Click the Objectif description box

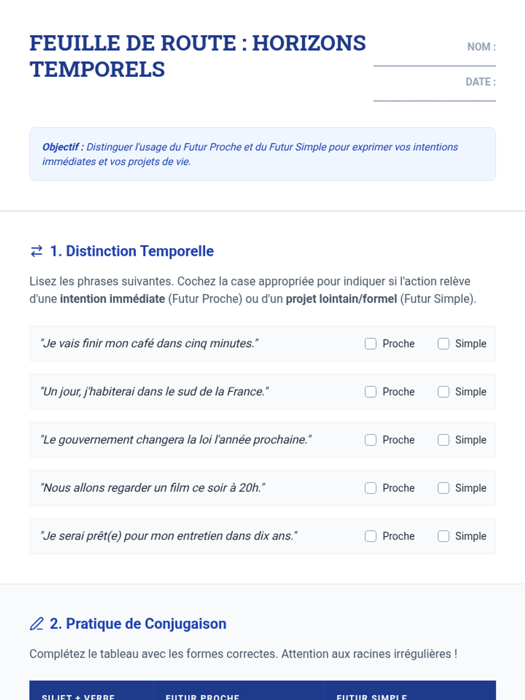pos(262,154)
